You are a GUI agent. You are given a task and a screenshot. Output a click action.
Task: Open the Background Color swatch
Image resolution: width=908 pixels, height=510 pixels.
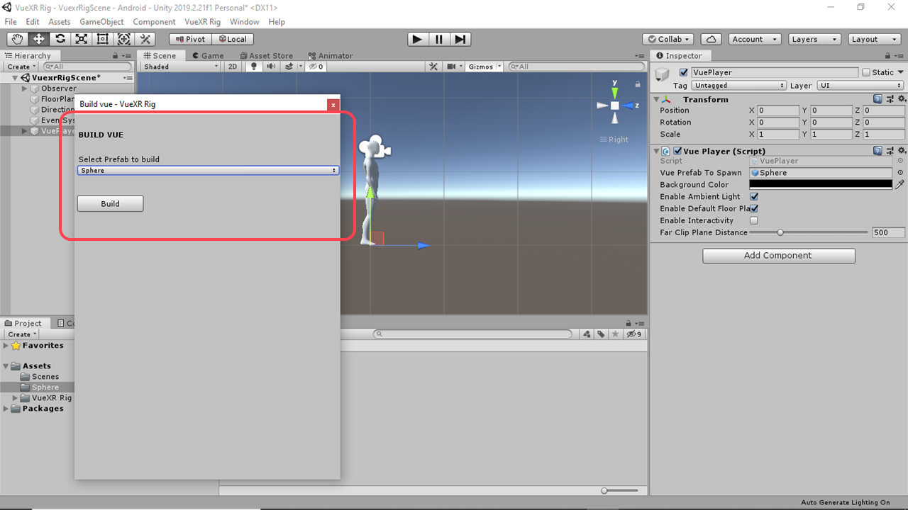(821, 184)
